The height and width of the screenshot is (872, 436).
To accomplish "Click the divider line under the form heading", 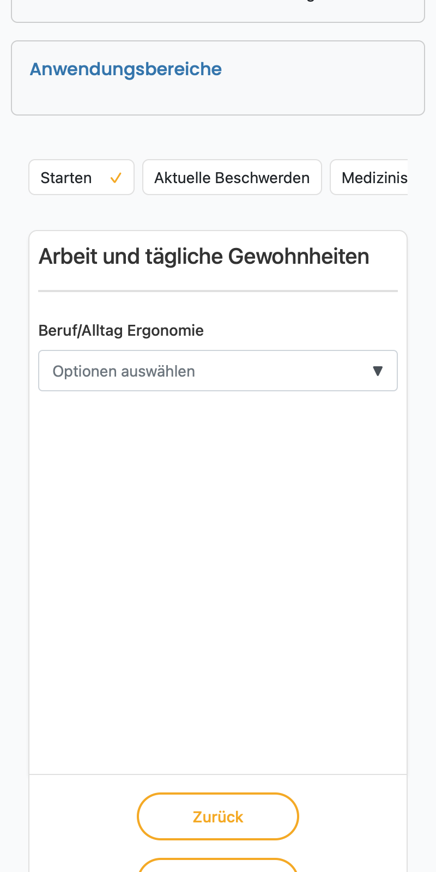I will coord(218,291).
